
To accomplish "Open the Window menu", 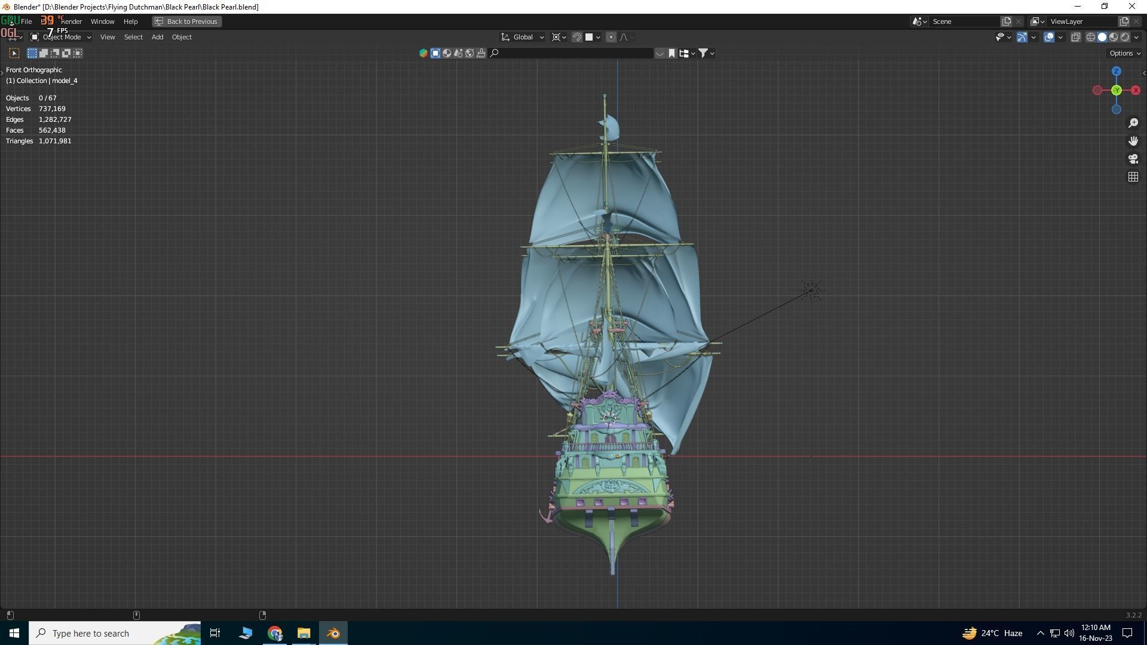I will pos(102,21).
